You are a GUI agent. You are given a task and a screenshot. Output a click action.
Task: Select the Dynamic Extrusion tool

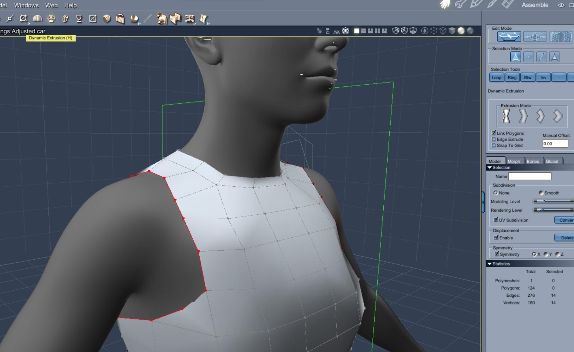coord(51,19)
